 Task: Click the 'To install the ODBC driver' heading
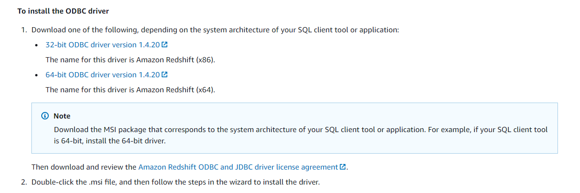pos(63,11)
